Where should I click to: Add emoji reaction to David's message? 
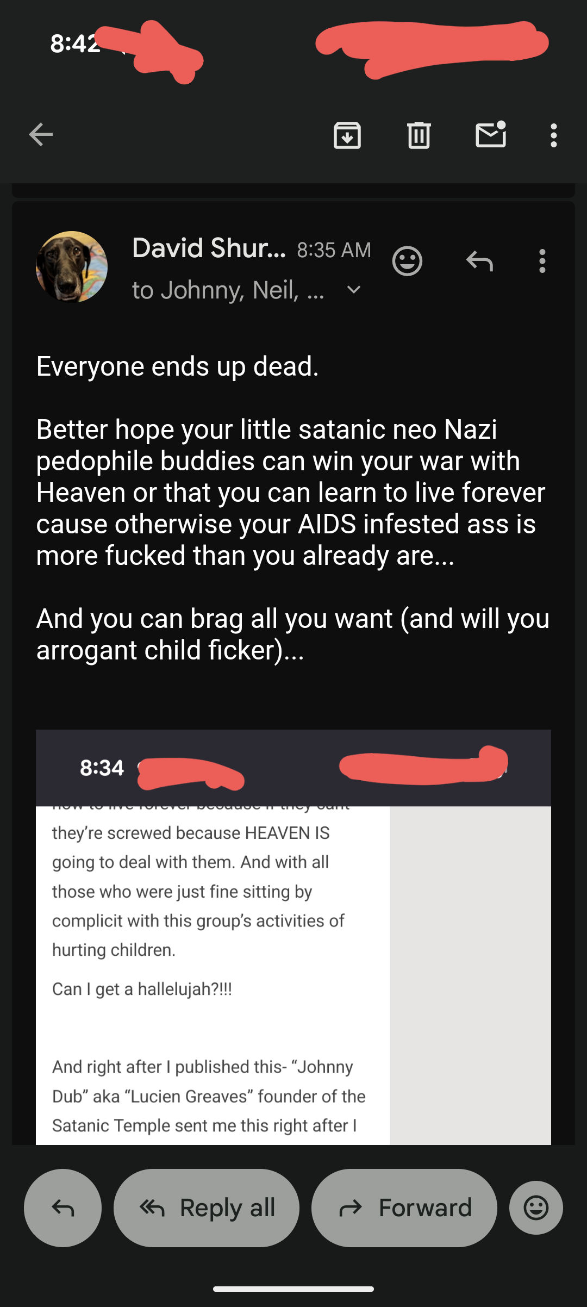pyautogui.click(x=407, y=262)
